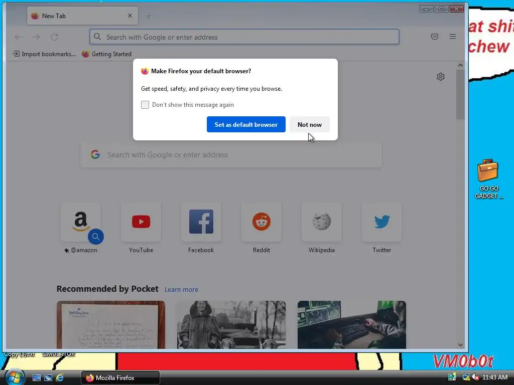Click the taskbar clock 11:43 AM
This screenshot has width=514, height=385.
(495, 377)
